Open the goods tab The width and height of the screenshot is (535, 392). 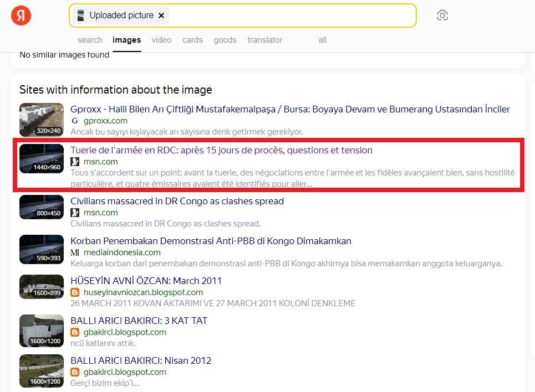pos(225,40)
